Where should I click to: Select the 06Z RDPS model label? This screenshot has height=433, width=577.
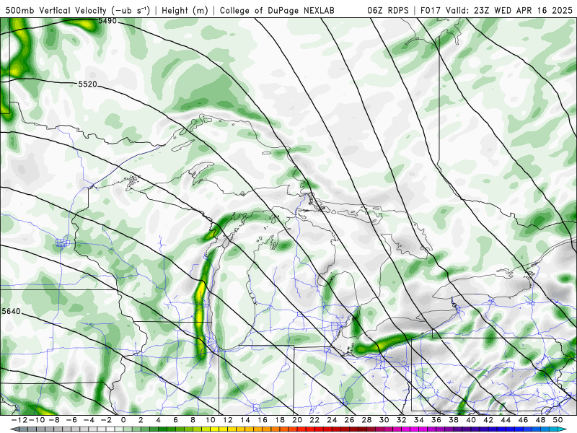coord(388,11)
